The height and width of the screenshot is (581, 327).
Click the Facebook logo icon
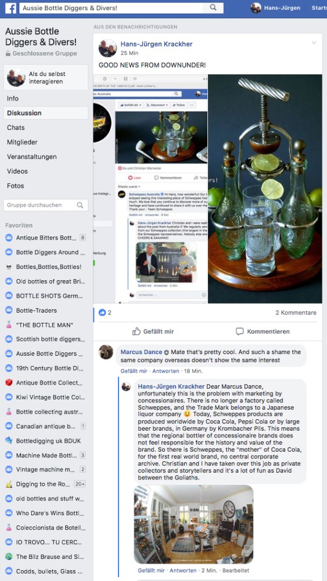(x=10, y=8)
